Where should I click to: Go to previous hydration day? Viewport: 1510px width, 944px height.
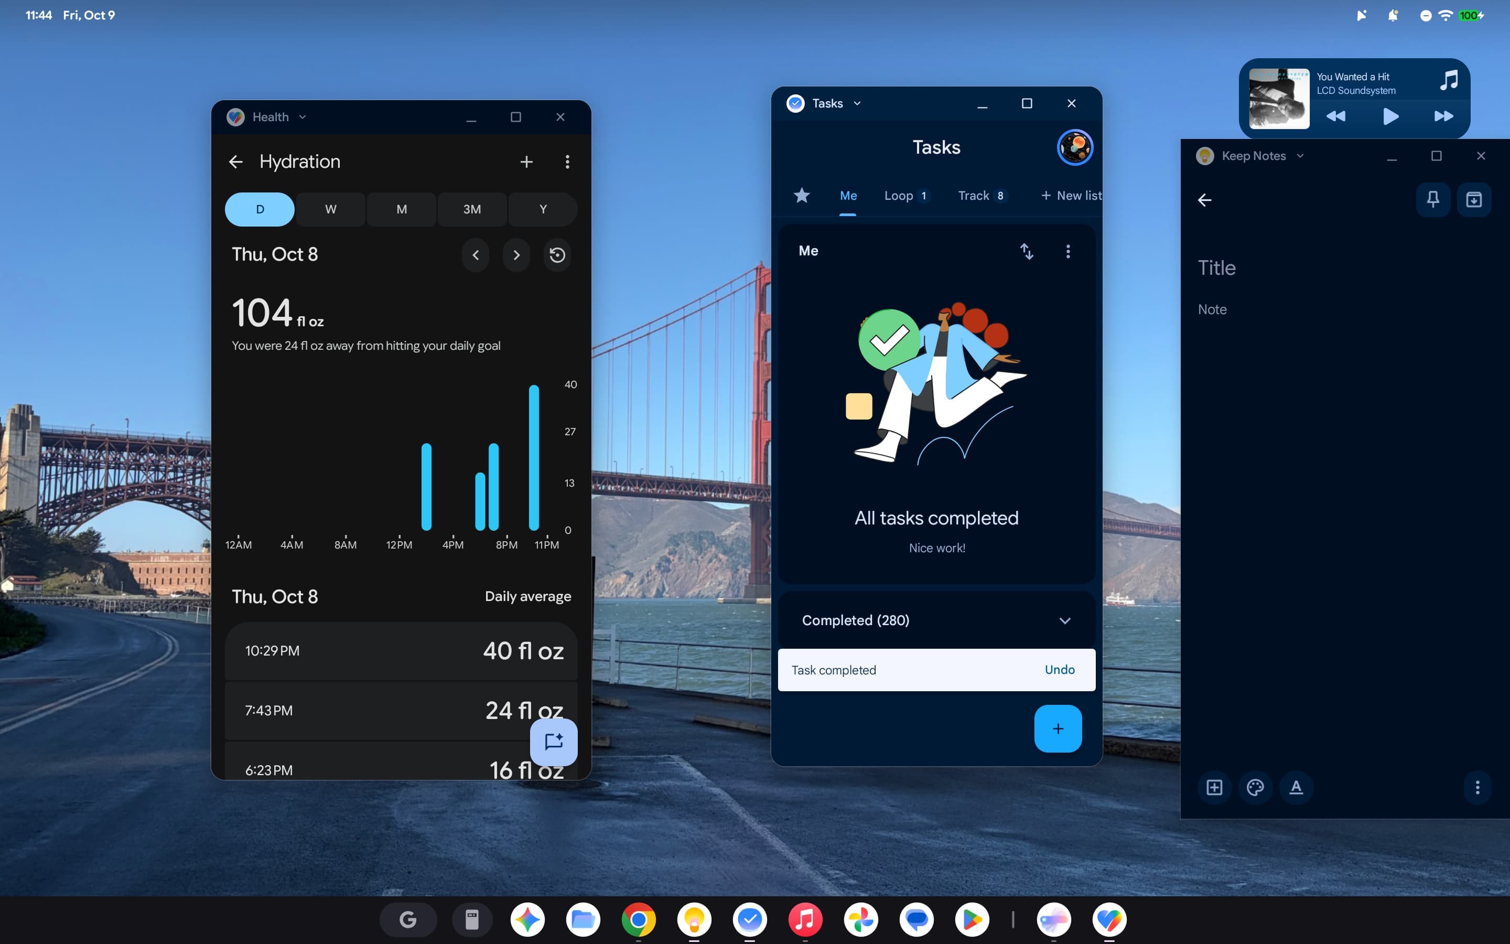click(x=476, y=255)
